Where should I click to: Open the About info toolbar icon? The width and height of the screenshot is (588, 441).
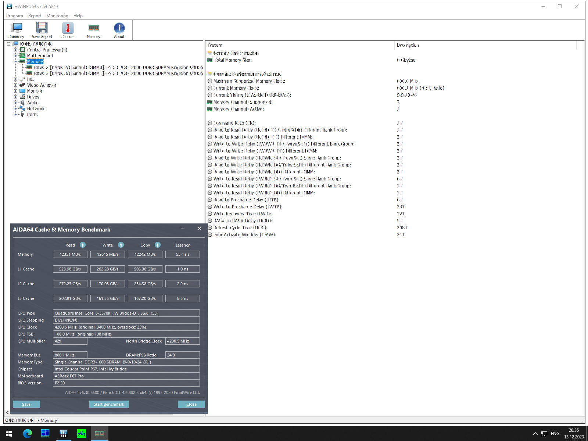point(119,30)
